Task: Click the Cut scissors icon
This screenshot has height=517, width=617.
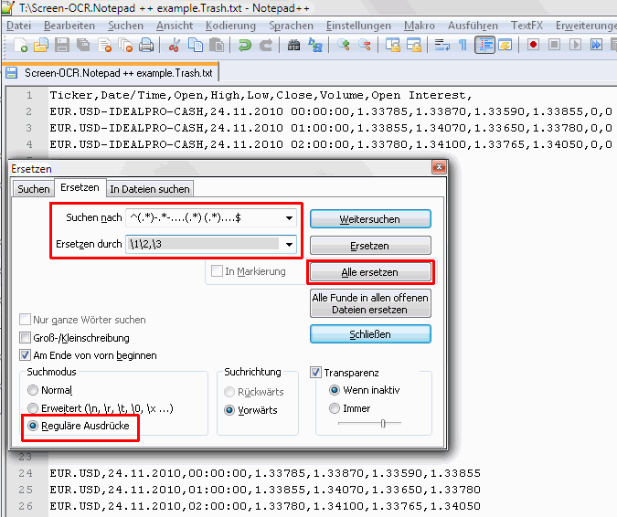Action: [x=174, y=44]
